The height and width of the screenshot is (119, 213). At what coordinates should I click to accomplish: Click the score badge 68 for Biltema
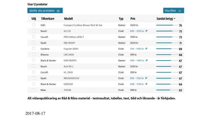coord(180,55)
